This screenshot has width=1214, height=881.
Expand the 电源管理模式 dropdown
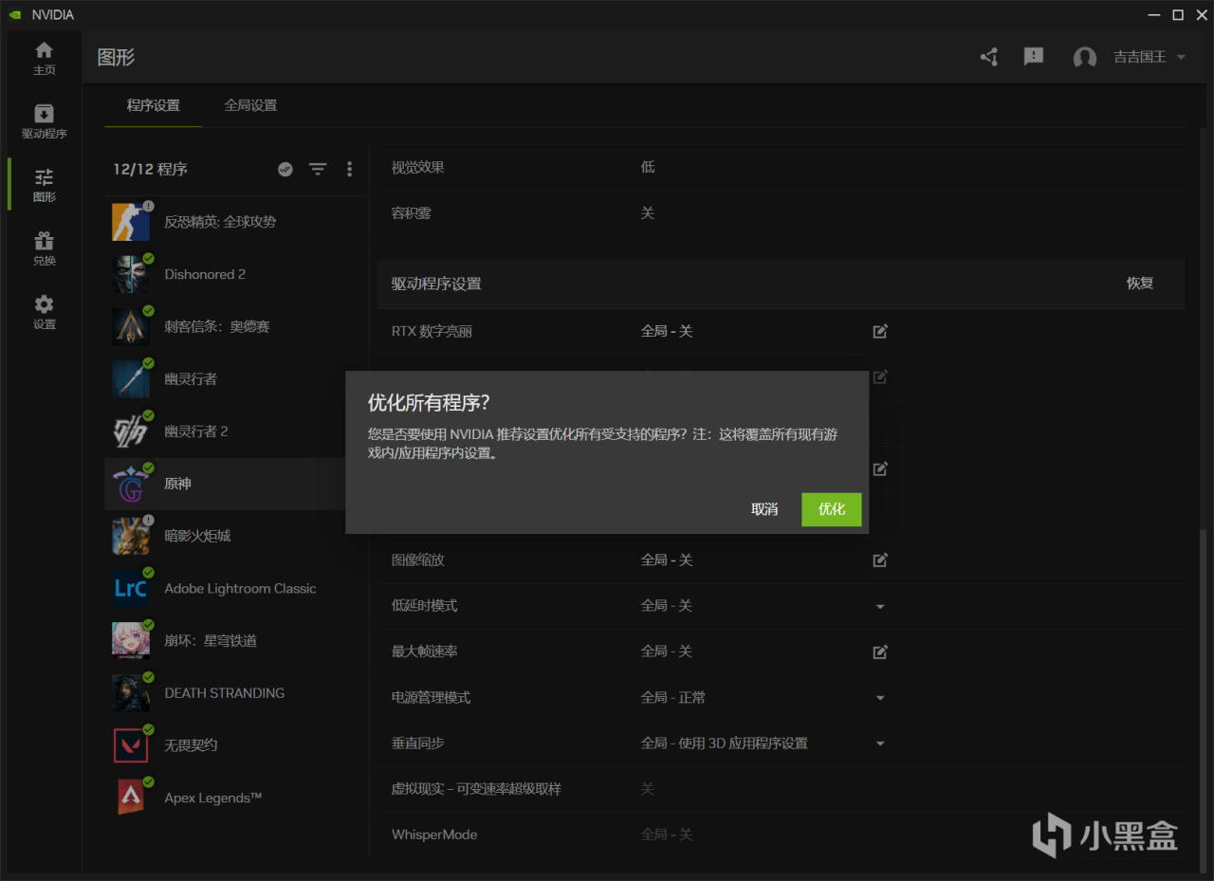[880, 698]
